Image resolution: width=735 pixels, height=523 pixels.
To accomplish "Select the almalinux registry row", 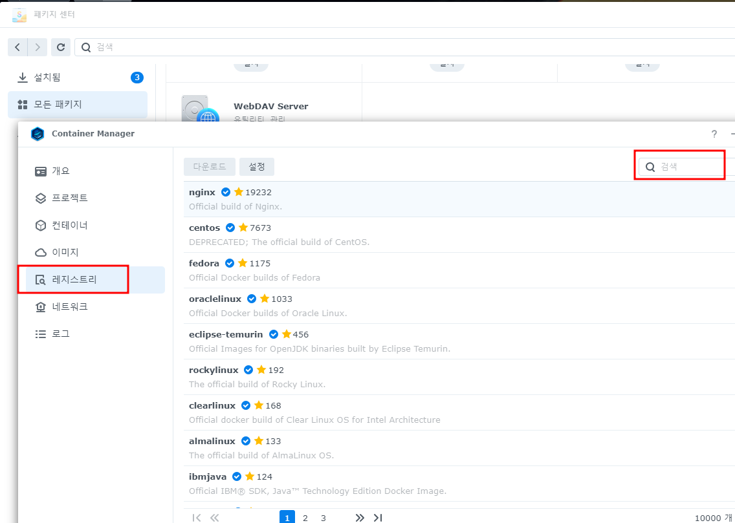I will [x=459, y=448].
